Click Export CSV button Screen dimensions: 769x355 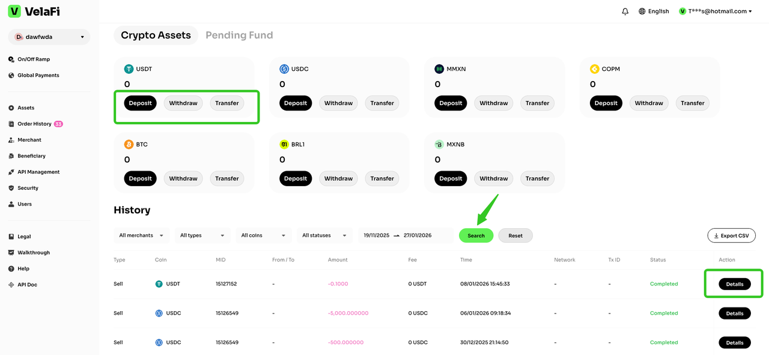(731, 235)
